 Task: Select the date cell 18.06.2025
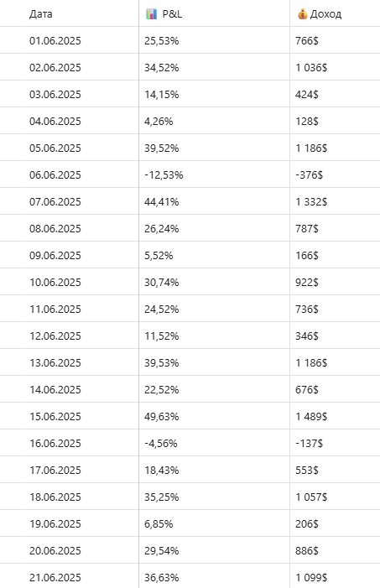55,497
